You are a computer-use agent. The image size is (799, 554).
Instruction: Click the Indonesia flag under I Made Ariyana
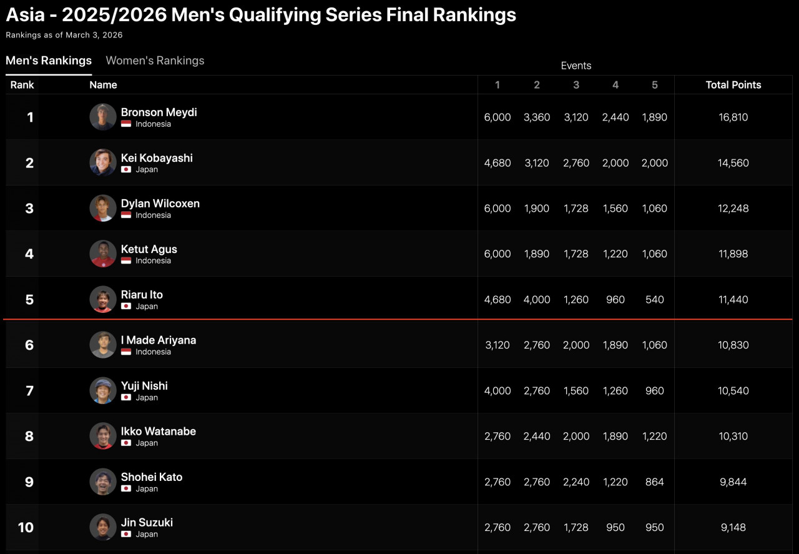click(126, 352)
